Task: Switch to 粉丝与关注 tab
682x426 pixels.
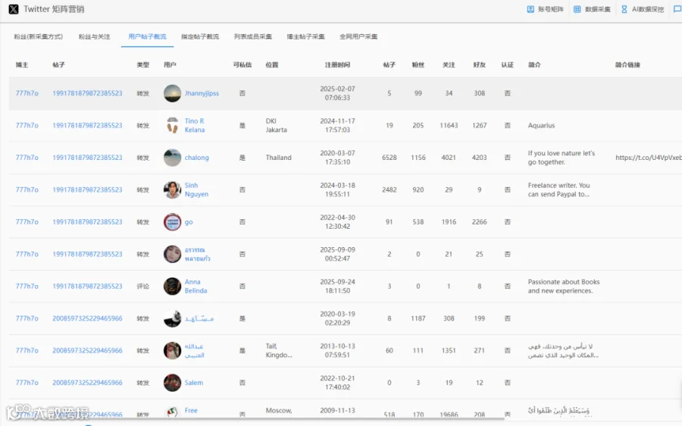Action: [x=95, y=36]
